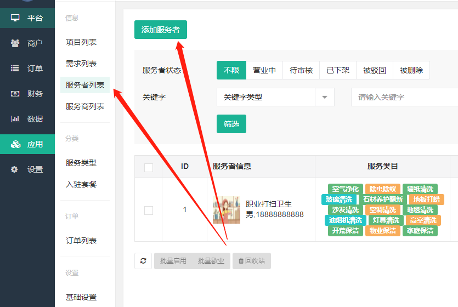
Task: Open 服务者列表 in submenu
Action: click(85, 85)
